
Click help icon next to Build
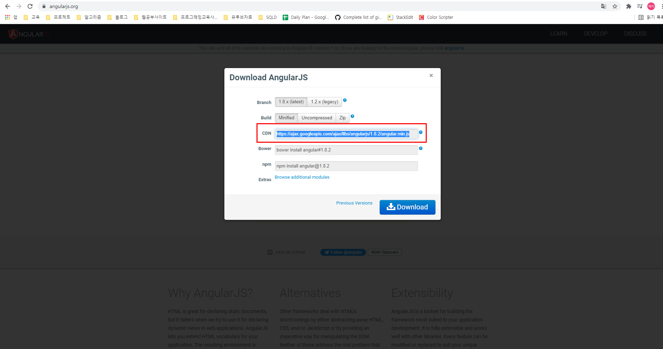[x=352, y=116]
